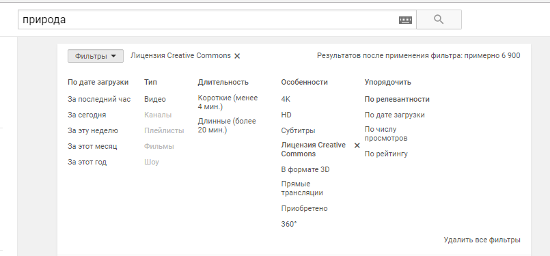The width and height of the screenshot is (550, 256).
Task: Click Лицензия Creative Commons under Особенности
Action: tap(313, 150)
